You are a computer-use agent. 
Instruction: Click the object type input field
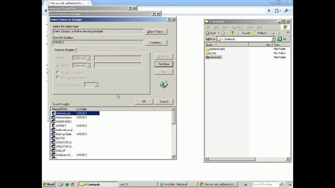(98, 31)
